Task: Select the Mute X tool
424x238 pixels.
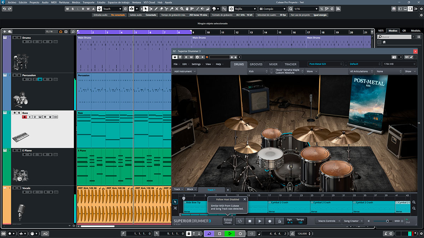Action: click(177, 9)
